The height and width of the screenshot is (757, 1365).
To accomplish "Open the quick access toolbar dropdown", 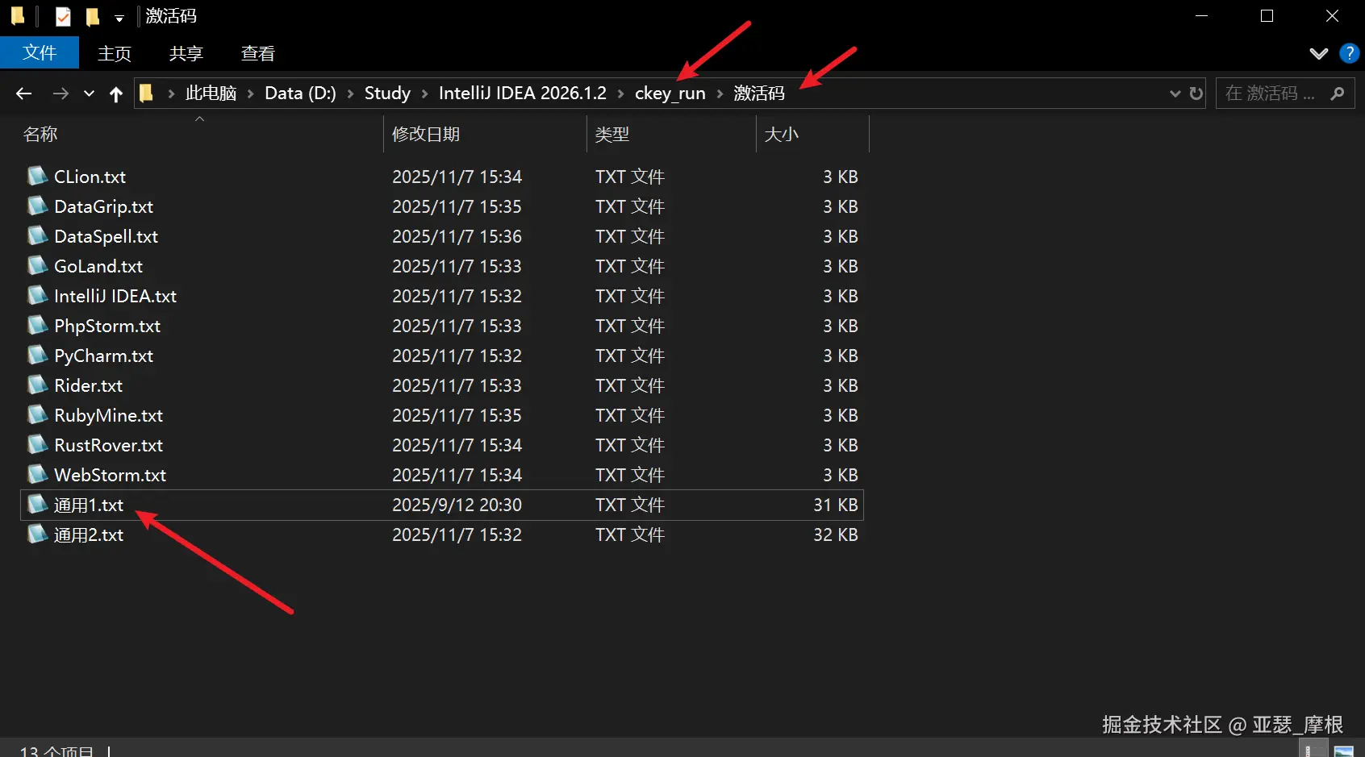I will click(x=119, y=18).
